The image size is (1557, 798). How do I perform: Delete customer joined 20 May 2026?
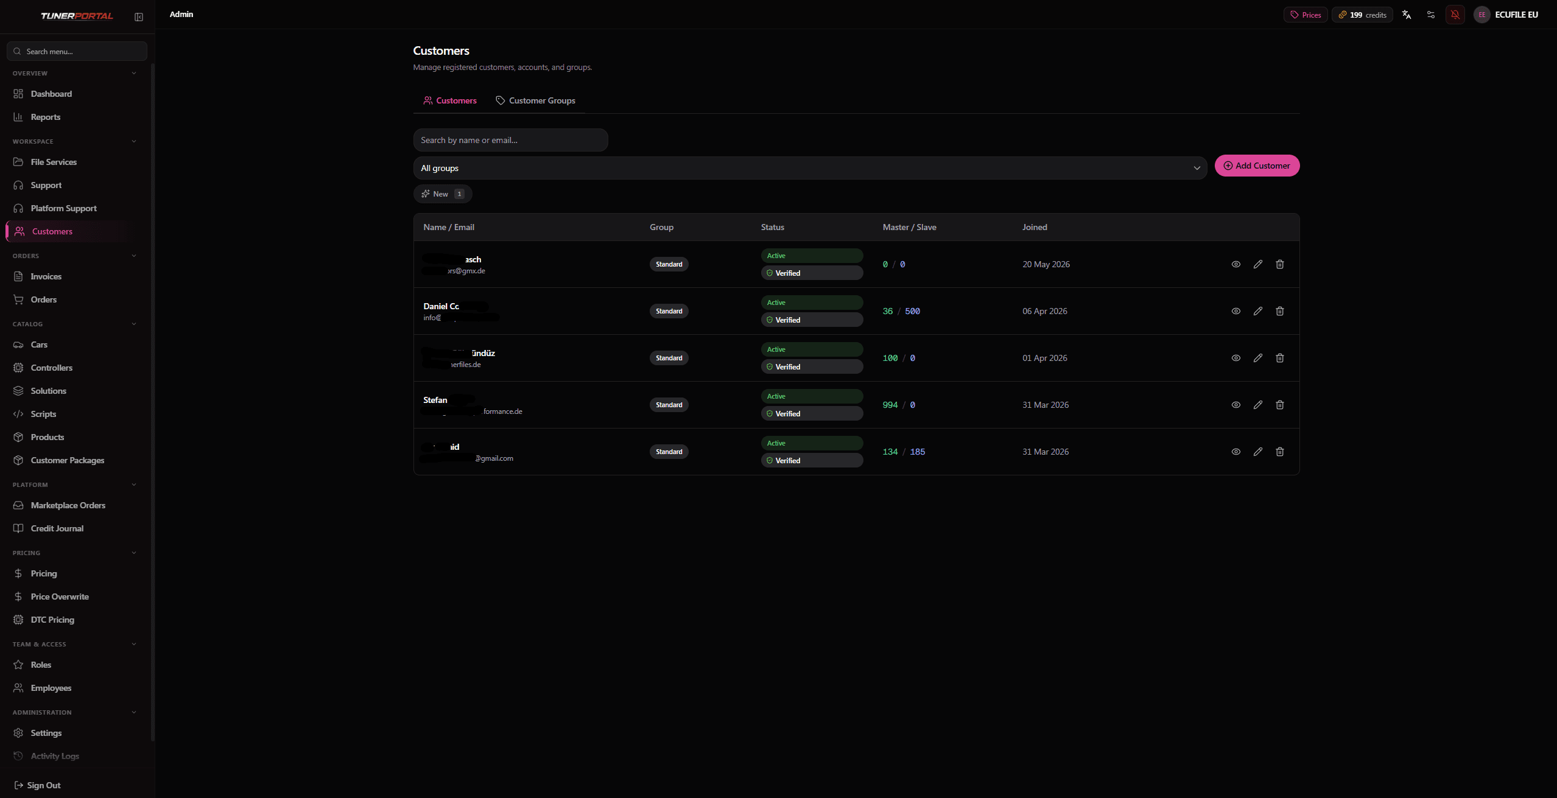[x=1280, y=264]
